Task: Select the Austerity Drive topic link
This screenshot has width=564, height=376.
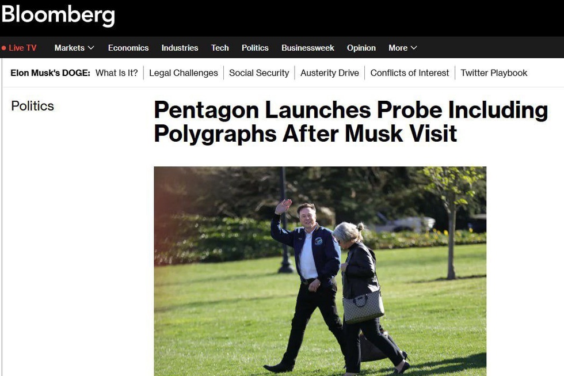Action: (329, 73)
